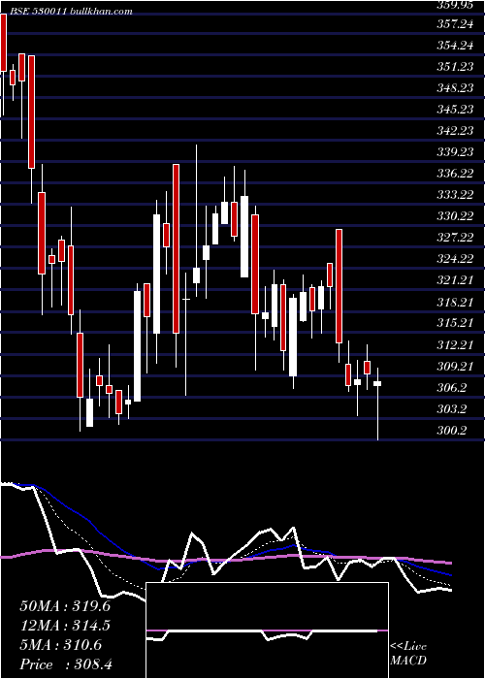
Task: Click the 348.23 price axis label
Action: [x=455, y=88]
